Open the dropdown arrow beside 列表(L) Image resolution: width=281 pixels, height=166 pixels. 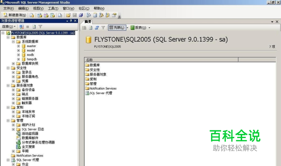[128, 28]
